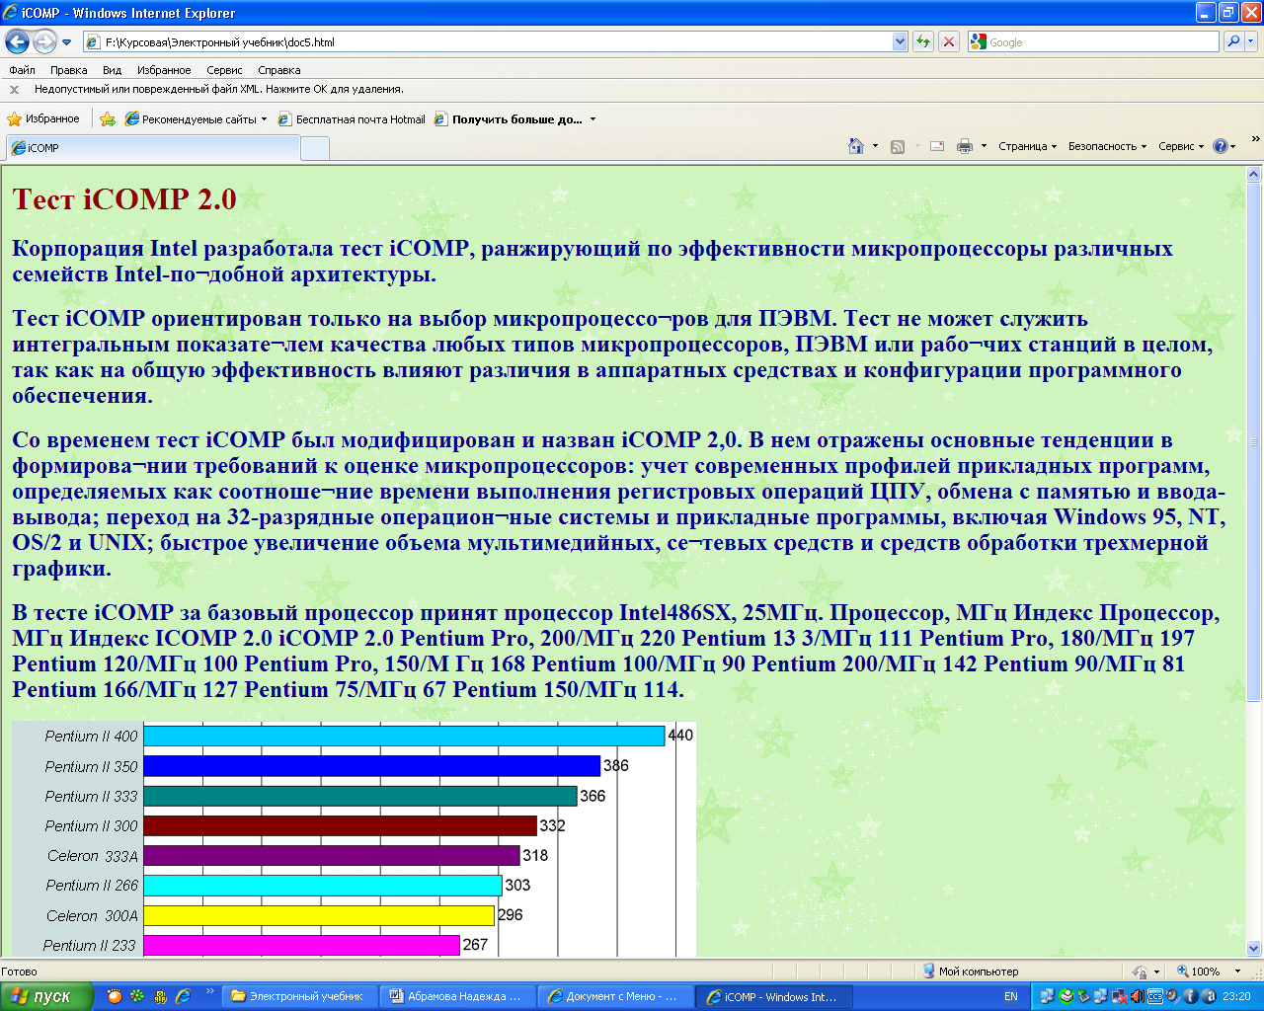Click the Print icon in command bar

tap(965, 146)
